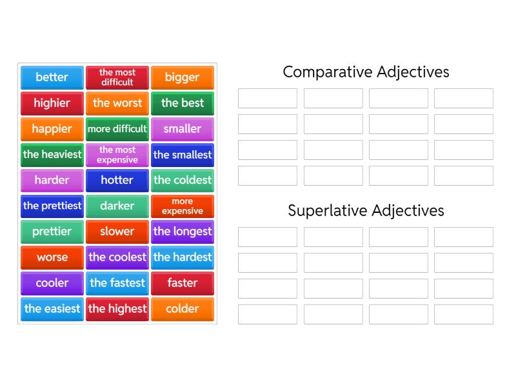Click the 'Superlative Adjectives' heading

click(x=366, y=210)
